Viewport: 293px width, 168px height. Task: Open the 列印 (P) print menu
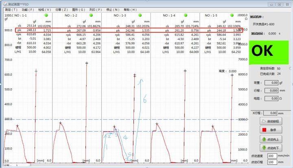point(96,9)
